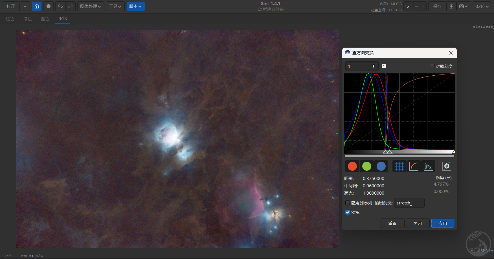Expand the 32位 bit depth dropdown
Viewport: 494px width, 259px height.
[482, 6]
